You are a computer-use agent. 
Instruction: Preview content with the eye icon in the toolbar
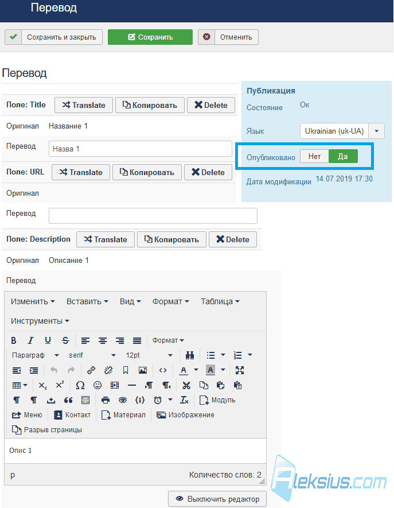tap(123, 401)
